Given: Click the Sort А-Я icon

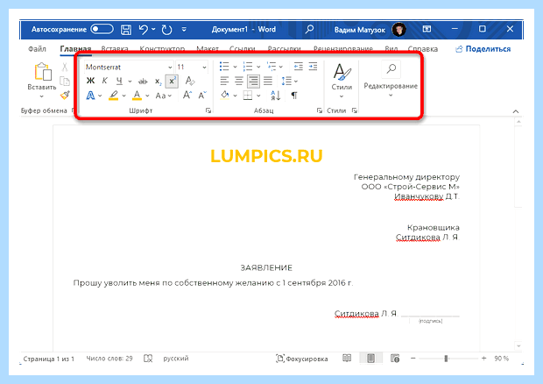Looking at the screenshot, I should [275, 96].
